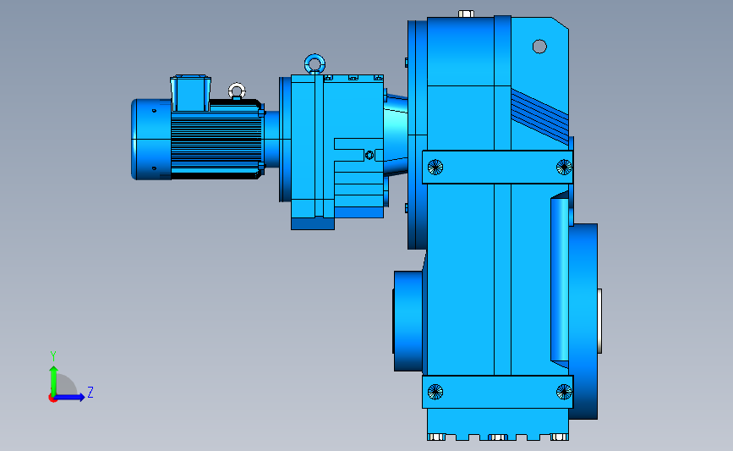733x451 pixels.
Task: Select the motor terminal box
Action: coord(190,93)
